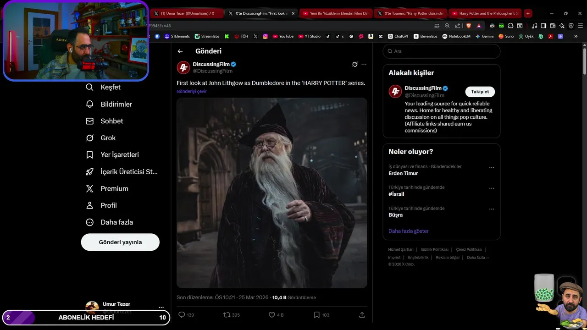
Task: Click the repost icon showing 395
Action: click(x=227, y=315)
